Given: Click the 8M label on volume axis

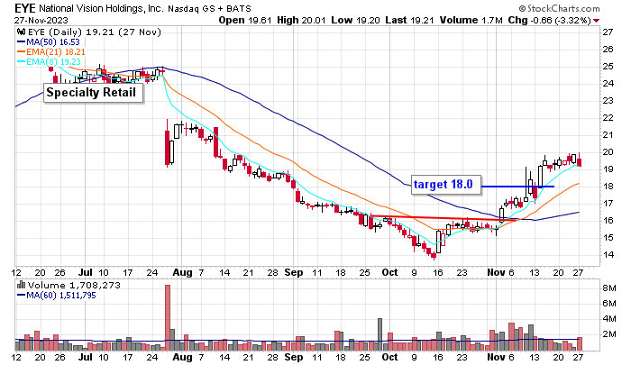Looking at the screenshot, I should (609, 288).
